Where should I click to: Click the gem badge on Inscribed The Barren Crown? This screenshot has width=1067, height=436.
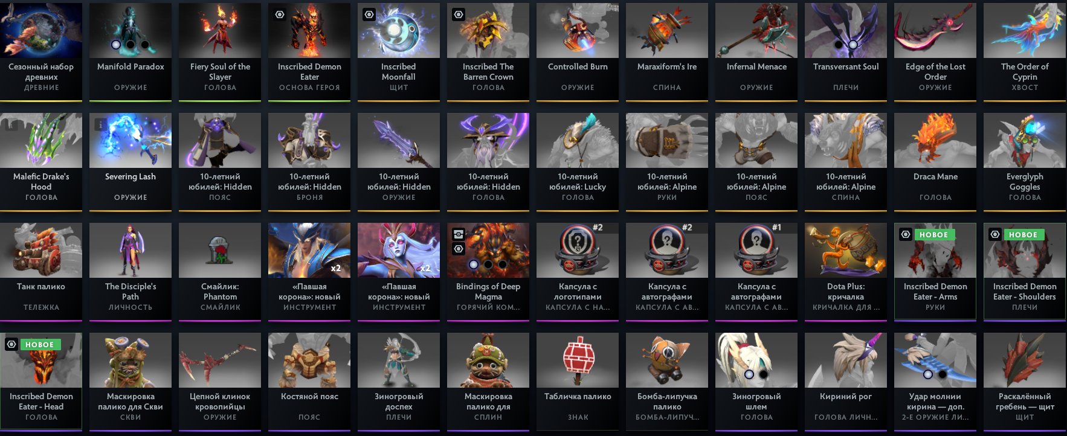point(459,14)
